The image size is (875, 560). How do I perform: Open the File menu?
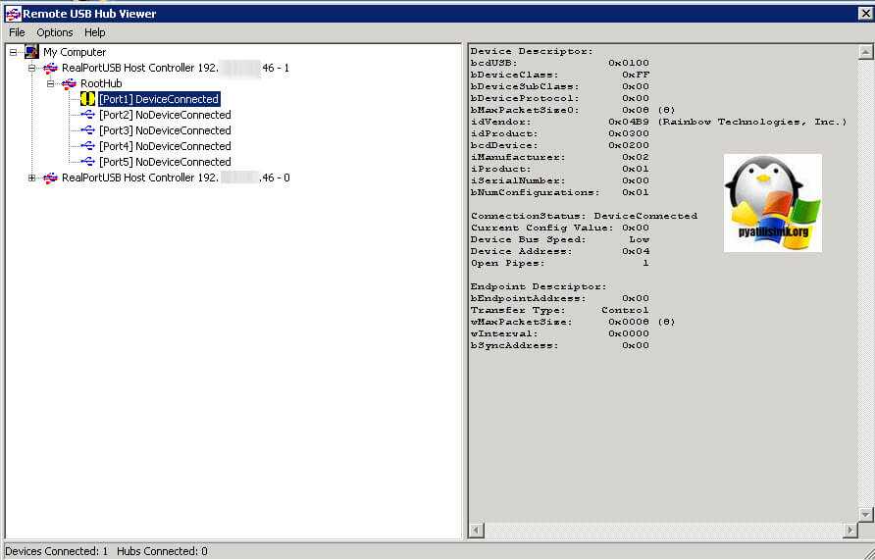17,32
